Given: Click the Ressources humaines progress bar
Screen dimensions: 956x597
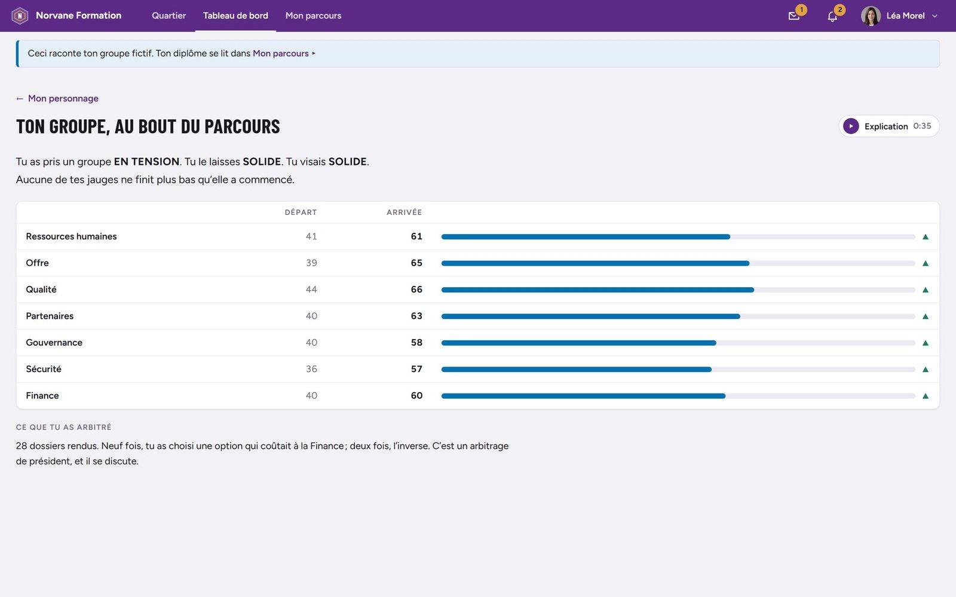Looking at the screenshot, I should (x=678, y=237).
